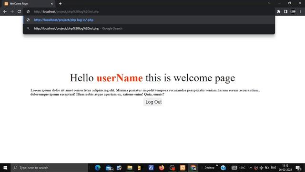The image size is (305, 172).
Task: Open a new browser tab
Action: (x=61, y=3)
